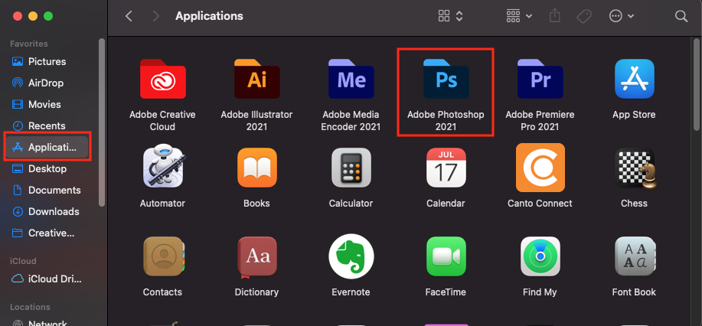
Task: Select the Canto Connect app icon
Action: pyautogui.click(x=540, y=168)
